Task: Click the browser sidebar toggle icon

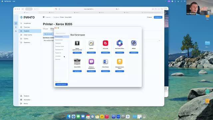Action: 23,9
